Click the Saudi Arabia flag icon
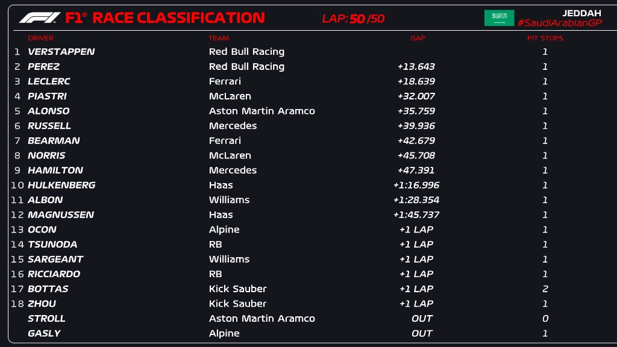The height and width of the screenshot is (347, 617). tap(499, 18)
